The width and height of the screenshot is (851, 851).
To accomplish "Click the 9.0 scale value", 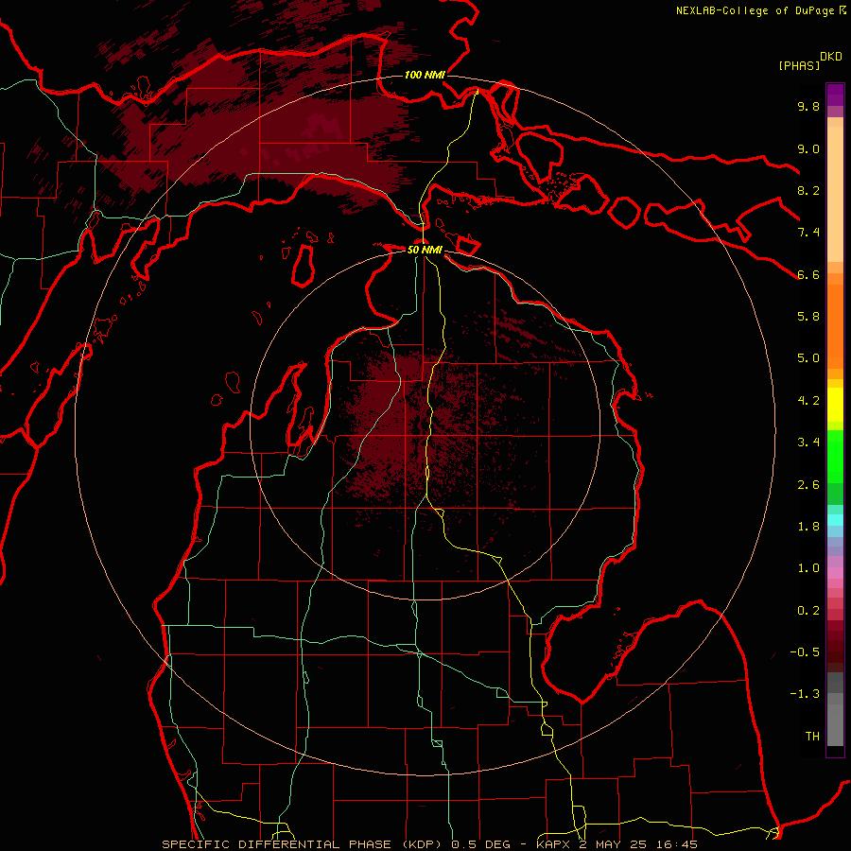I will pyautogui.click(x=808, y=148).
